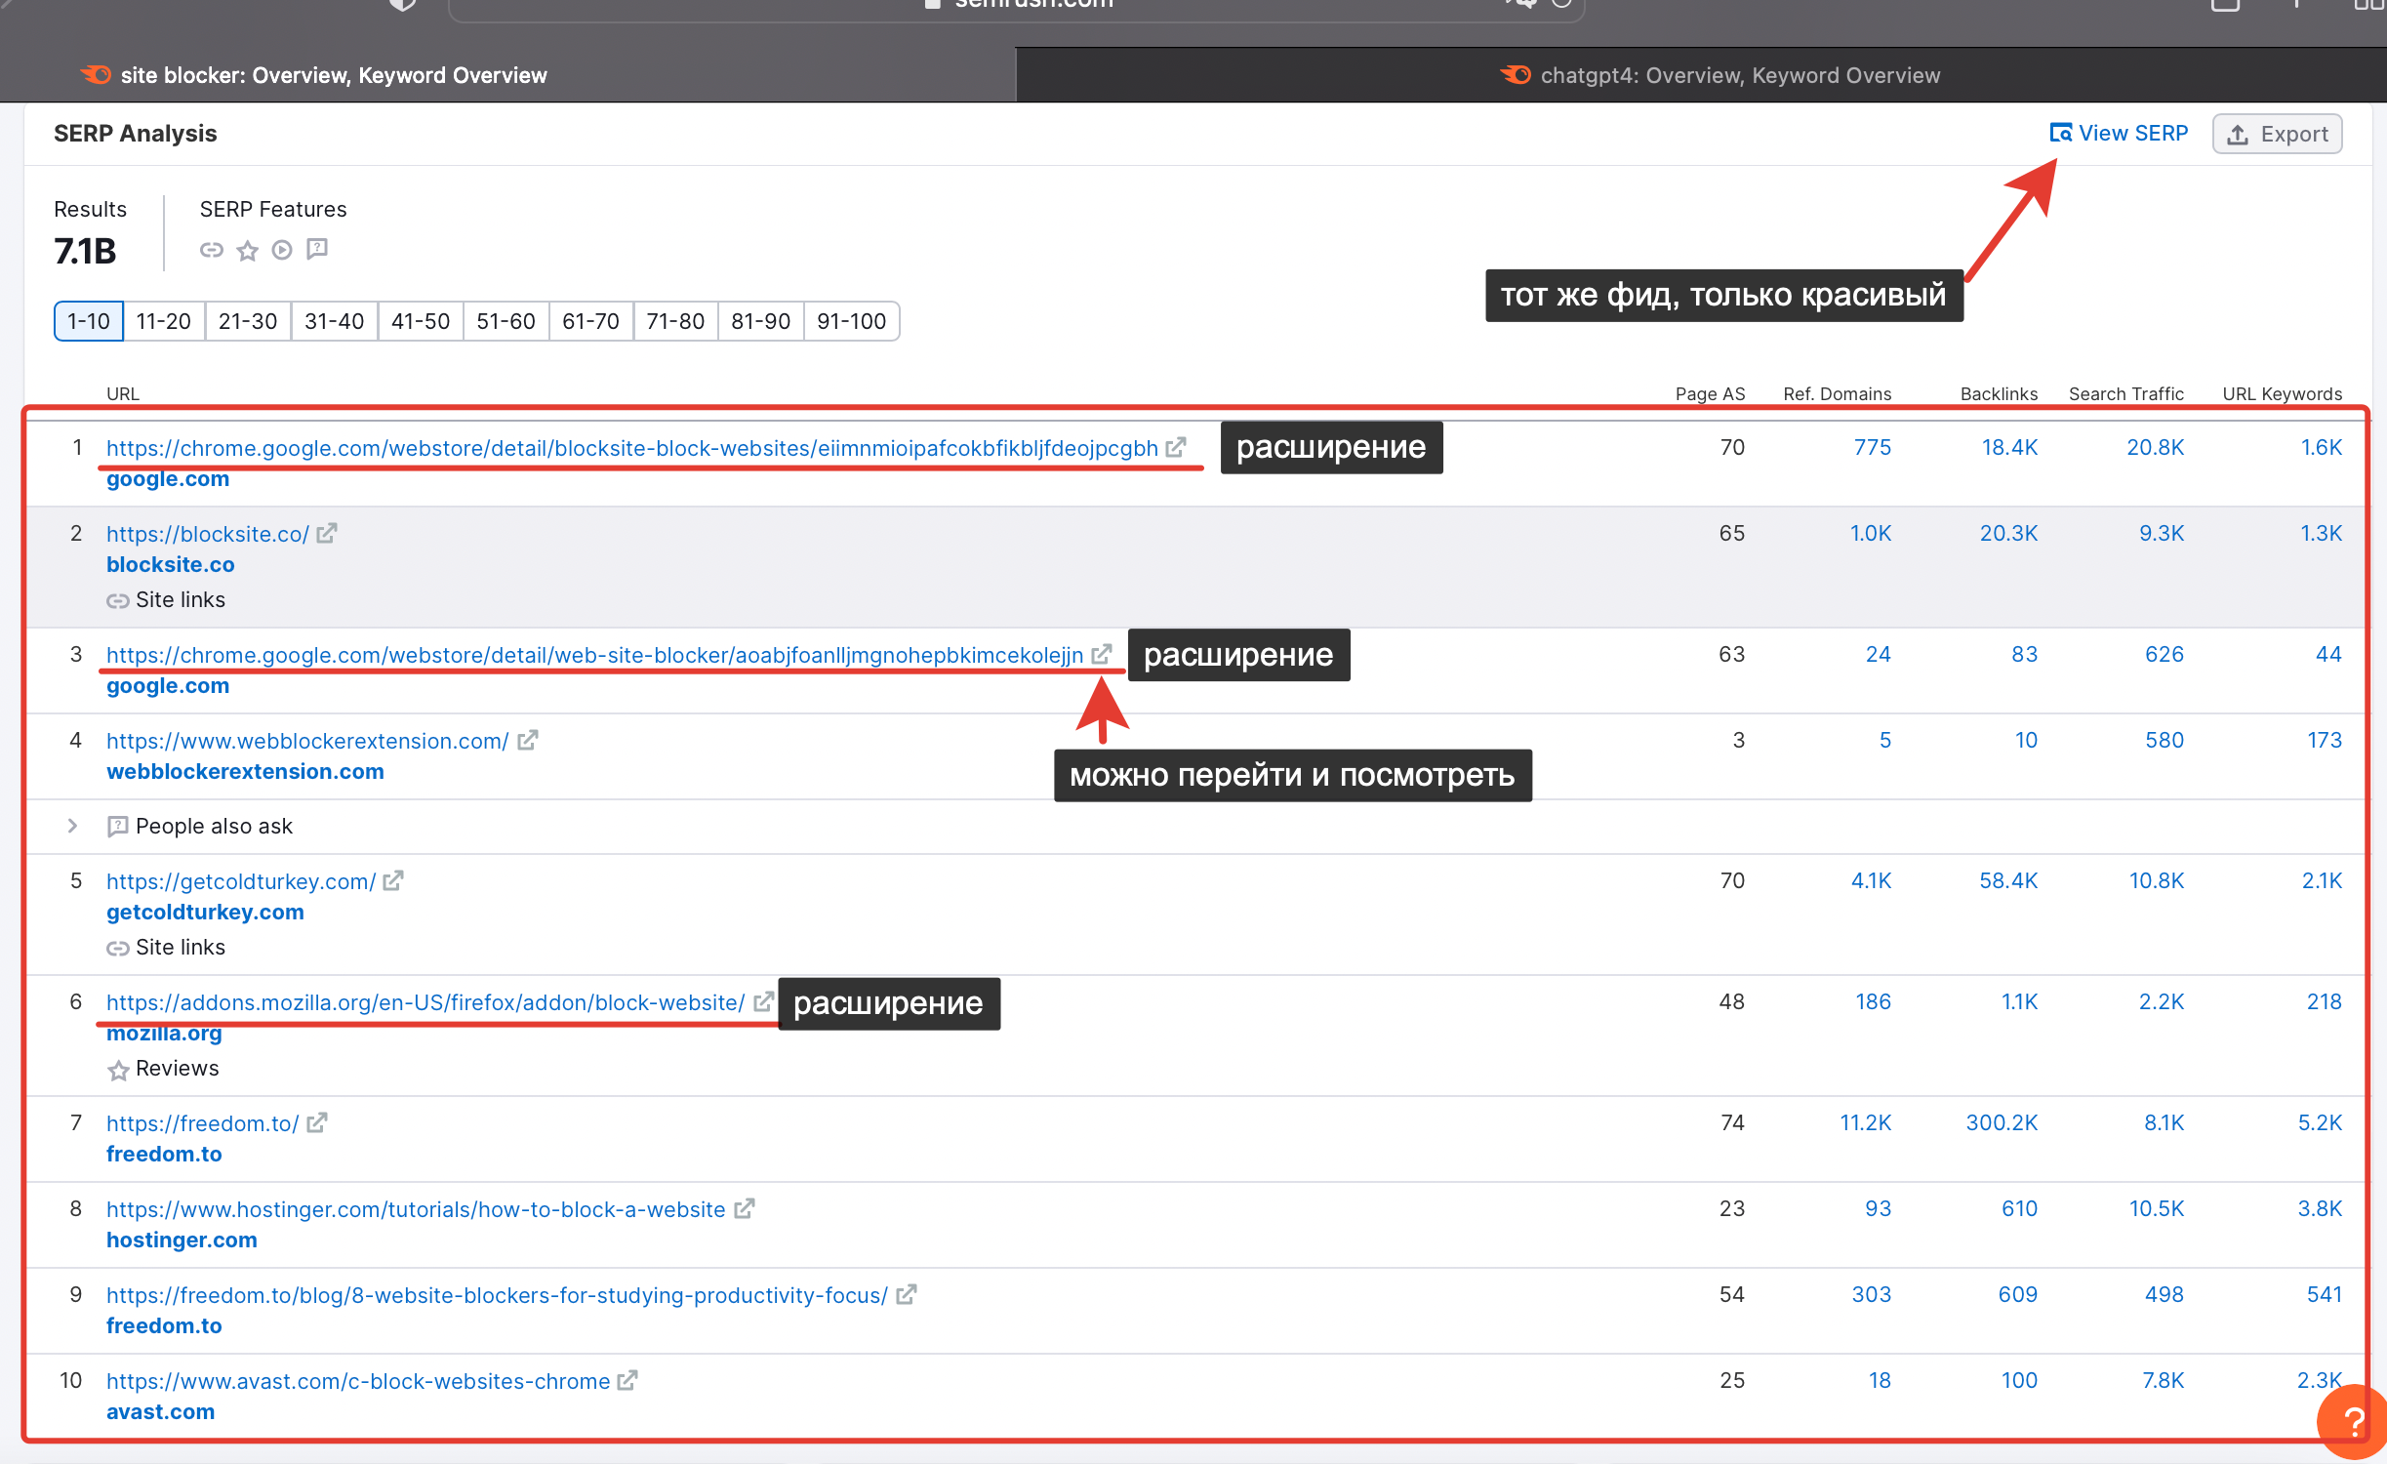Open getcoldturkey.com external link icon
This screenshot has height=1464, width=2387.
pyautogui.click(x=393, y=880)
